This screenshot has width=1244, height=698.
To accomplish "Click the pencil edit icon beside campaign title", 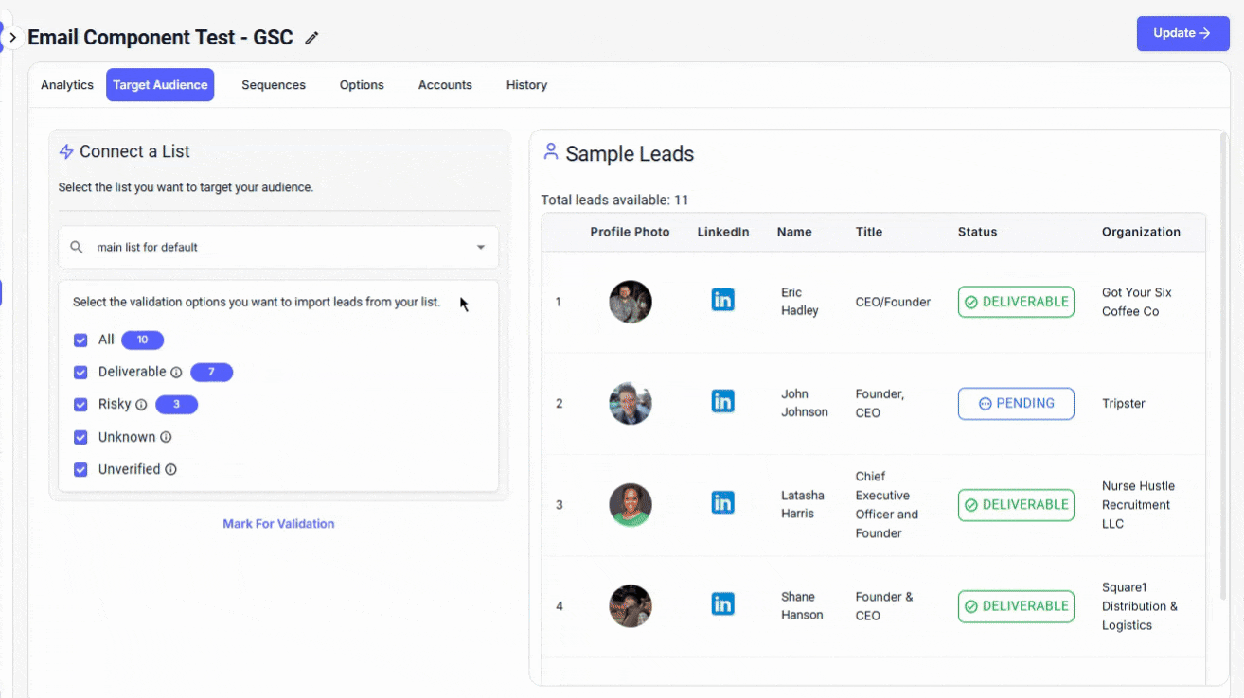I will click(311, 38).
